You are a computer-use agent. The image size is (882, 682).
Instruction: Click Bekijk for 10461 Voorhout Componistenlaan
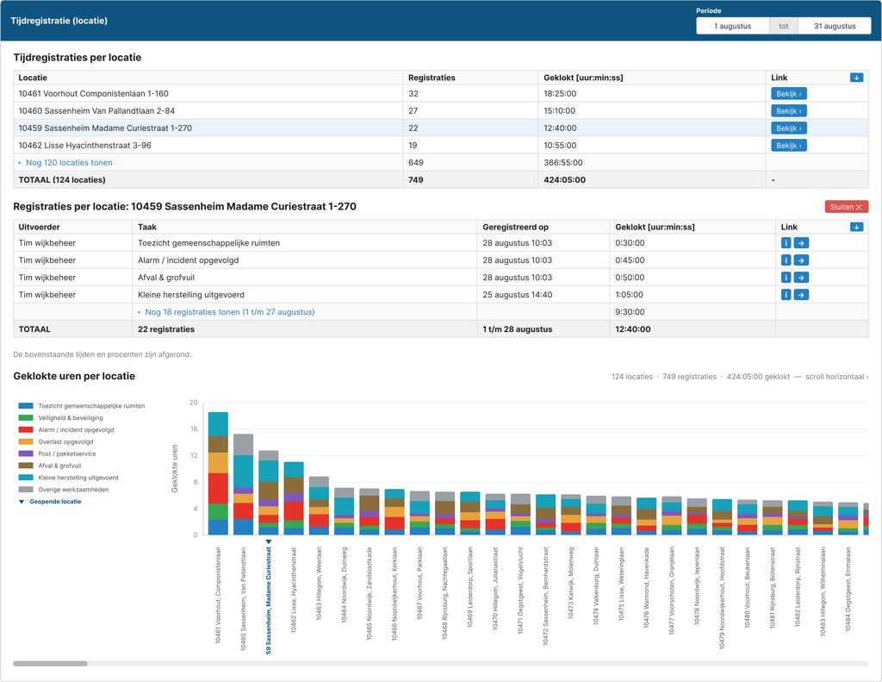tap(789, 94)
